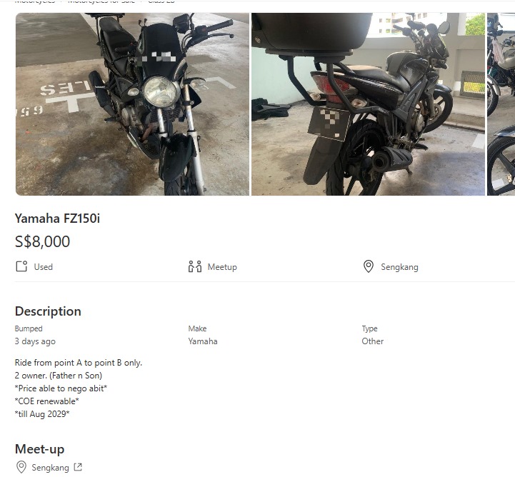Image resolution: width=515 pixels, height=477 pixels.
Task: View the partially visible third photo
Action: point(501,104)
